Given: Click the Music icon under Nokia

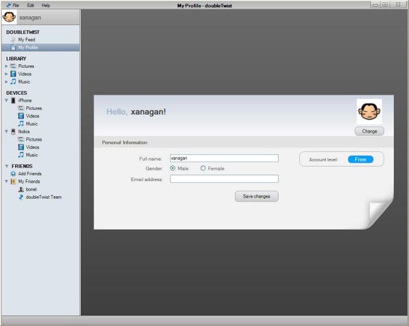Looking at the screenshot, I should click(21, 155).
